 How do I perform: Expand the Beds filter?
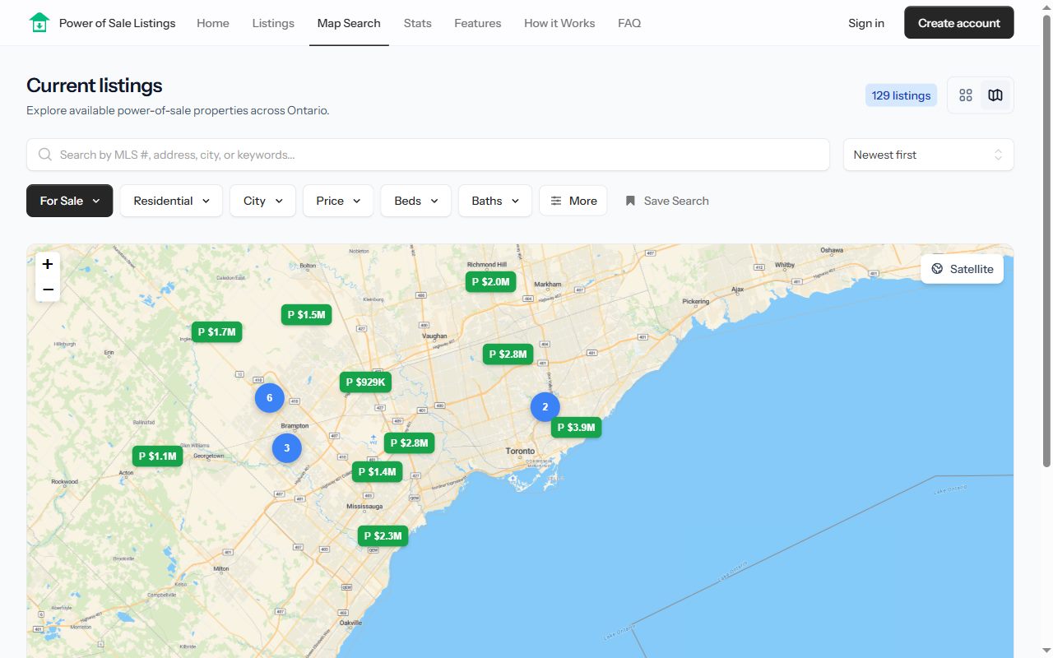(415, 201)
